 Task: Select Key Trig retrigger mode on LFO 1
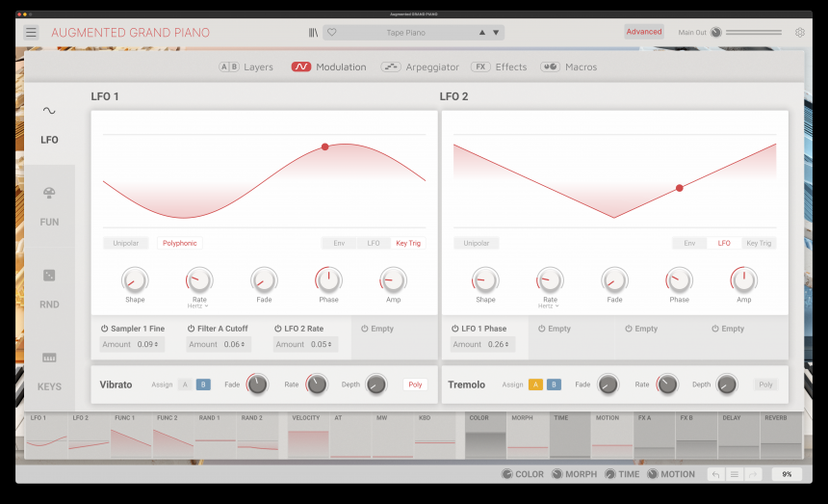tap(408, 243)
